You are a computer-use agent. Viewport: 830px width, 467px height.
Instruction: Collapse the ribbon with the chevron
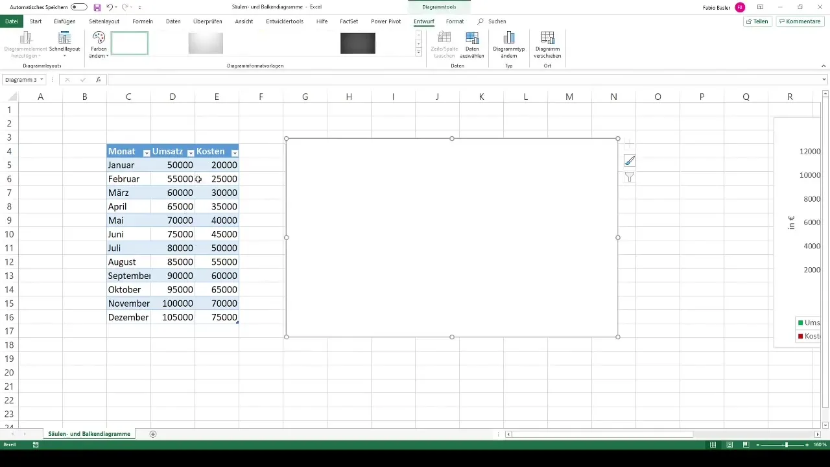(x=824, y=66)
